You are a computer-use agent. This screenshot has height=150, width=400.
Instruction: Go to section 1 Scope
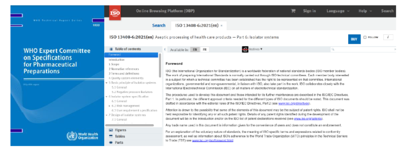114,64
